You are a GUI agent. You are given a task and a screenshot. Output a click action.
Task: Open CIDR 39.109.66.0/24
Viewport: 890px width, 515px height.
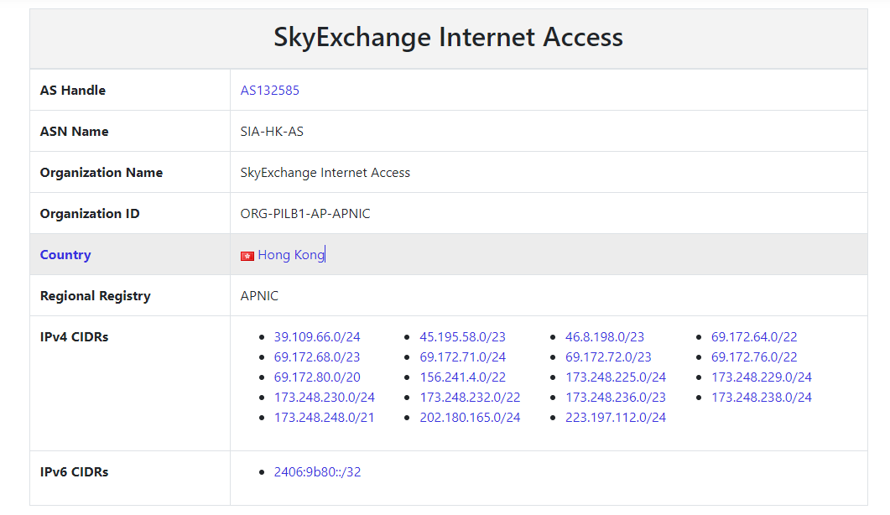(317, 336)
